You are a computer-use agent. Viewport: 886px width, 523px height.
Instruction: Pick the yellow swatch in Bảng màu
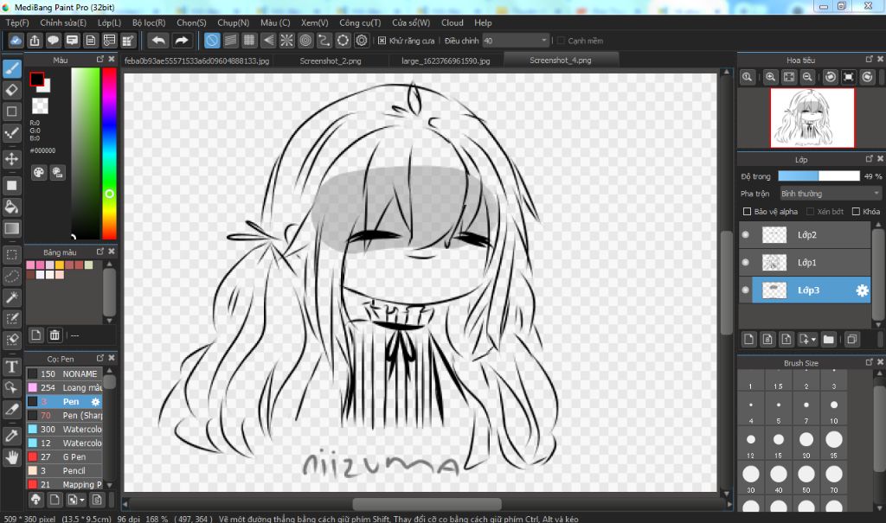tap(60, 265)
